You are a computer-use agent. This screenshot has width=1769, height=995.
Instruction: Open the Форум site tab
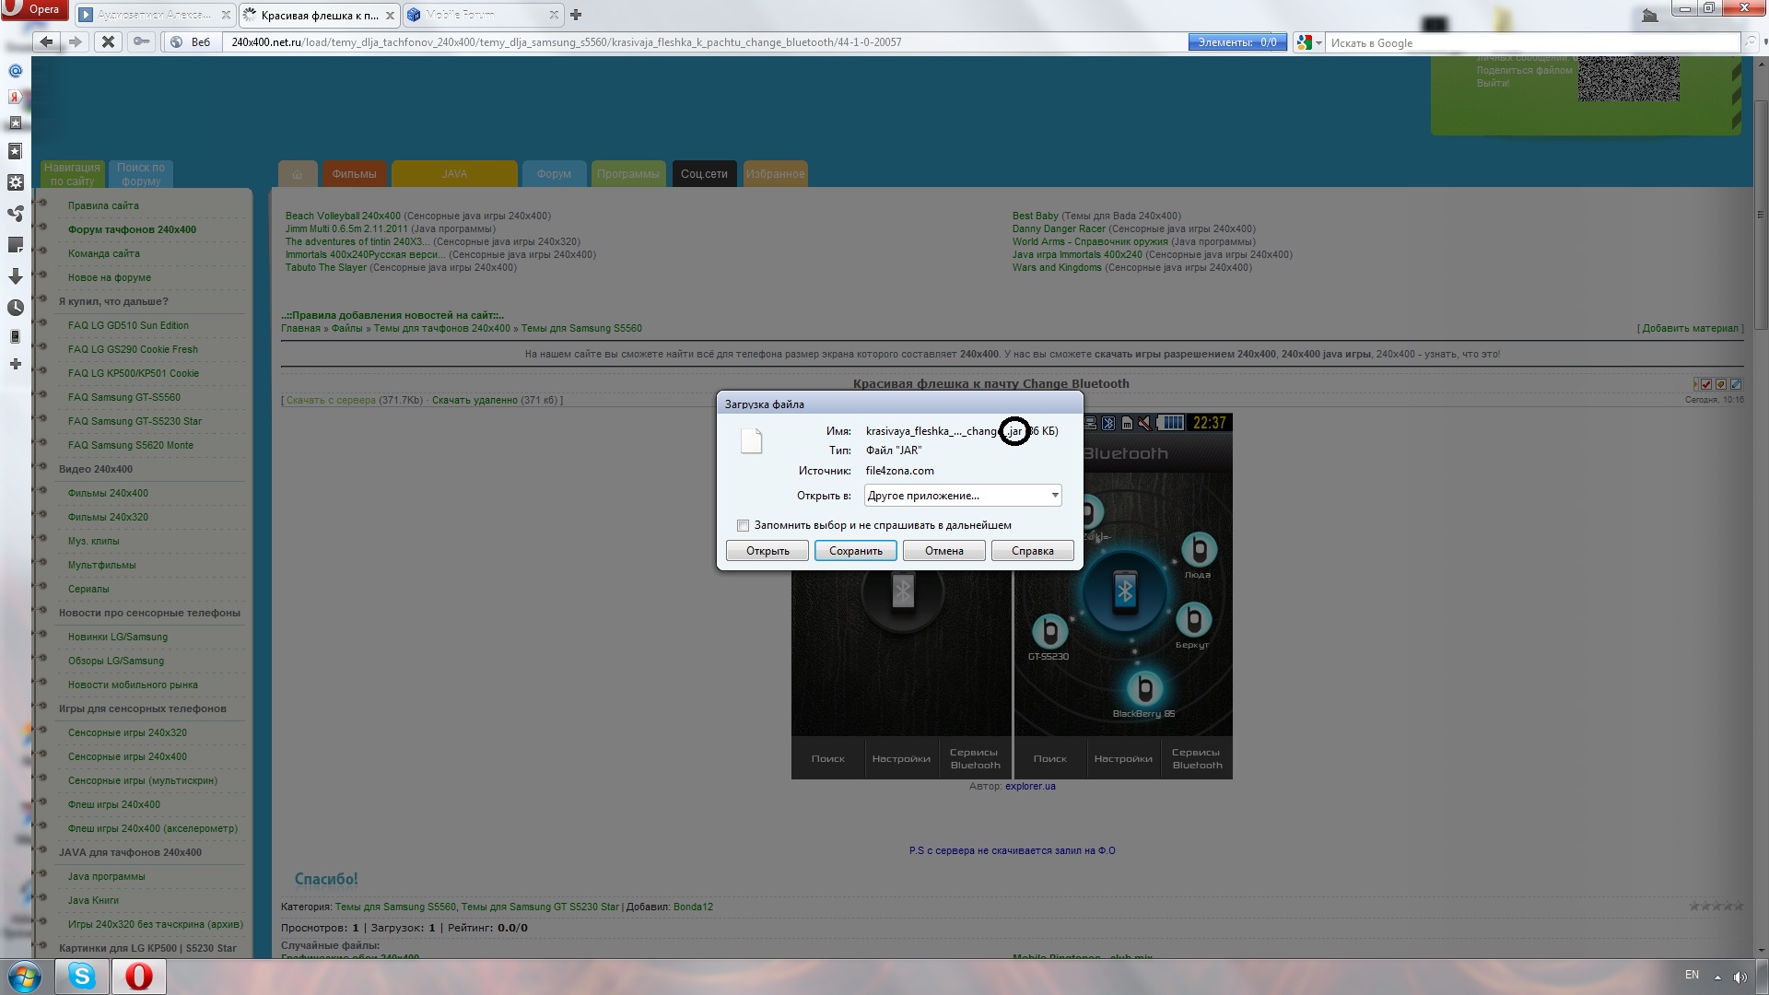click(x=554, y=174)
